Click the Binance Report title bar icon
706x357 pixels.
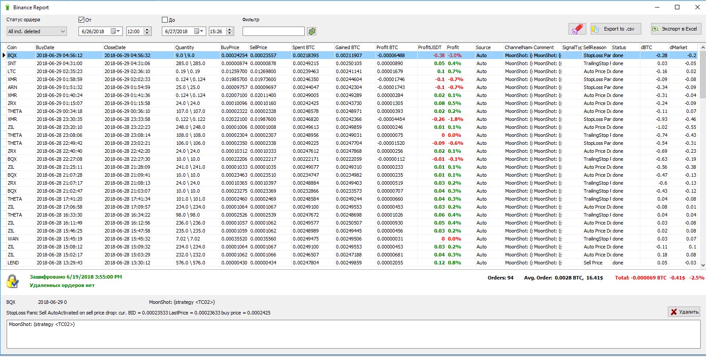7,7
